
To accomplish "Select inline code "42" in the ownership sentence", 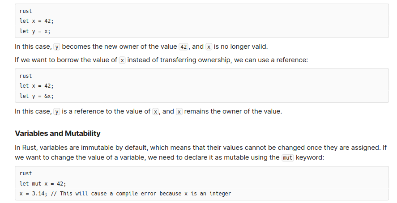I will coord(184,47).
